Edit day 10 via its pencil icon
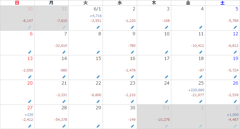240x129 pixels. (167, 52)
